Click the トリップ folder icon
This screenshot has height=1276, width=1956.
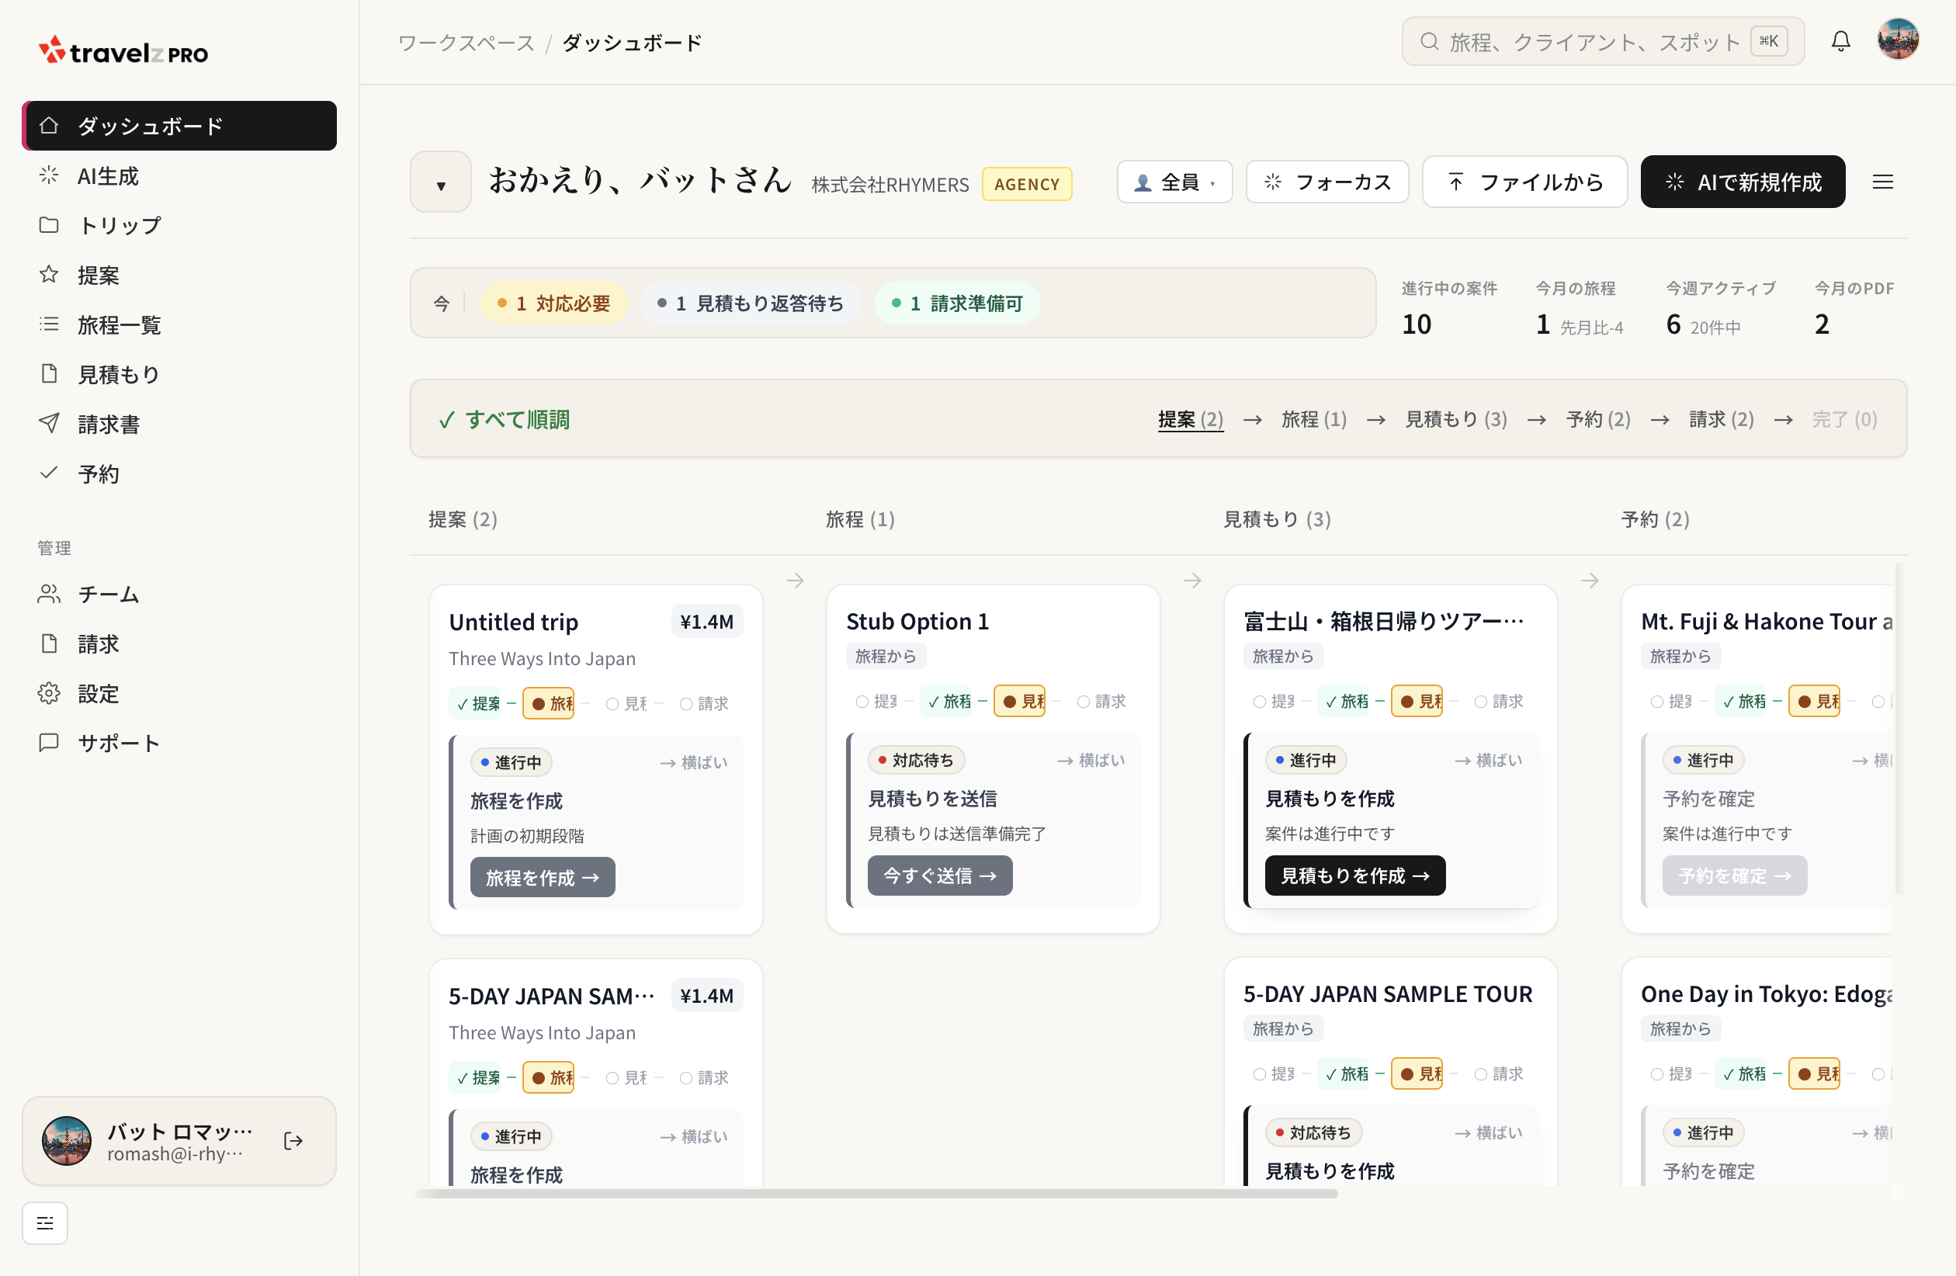click(x=50, y=225)
